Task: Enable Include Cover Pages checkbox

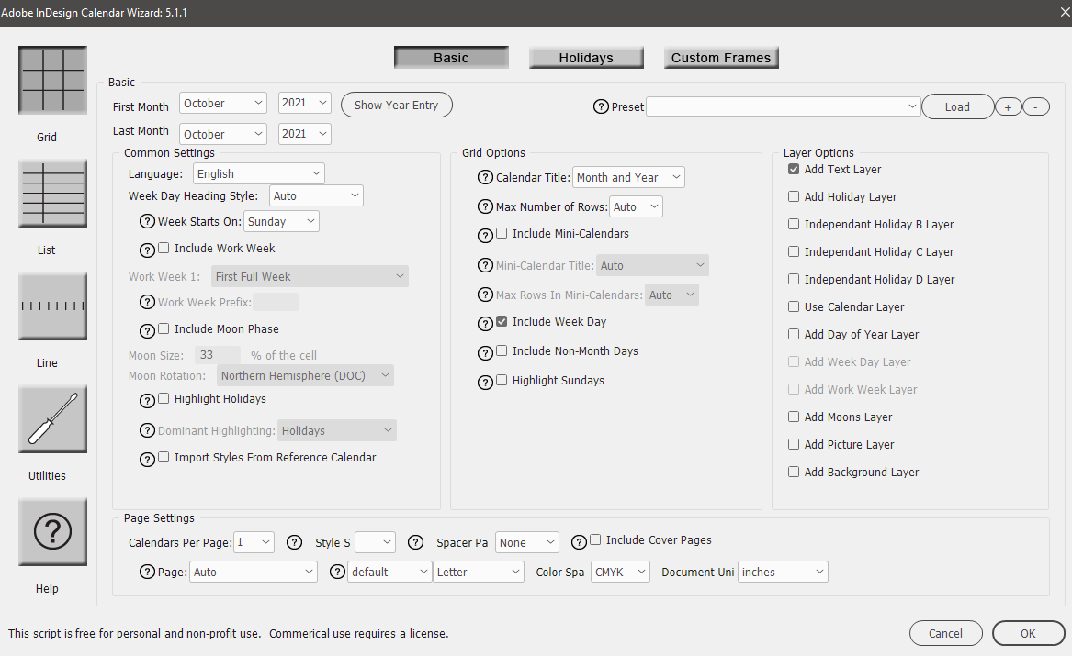Action: [595, 539]
